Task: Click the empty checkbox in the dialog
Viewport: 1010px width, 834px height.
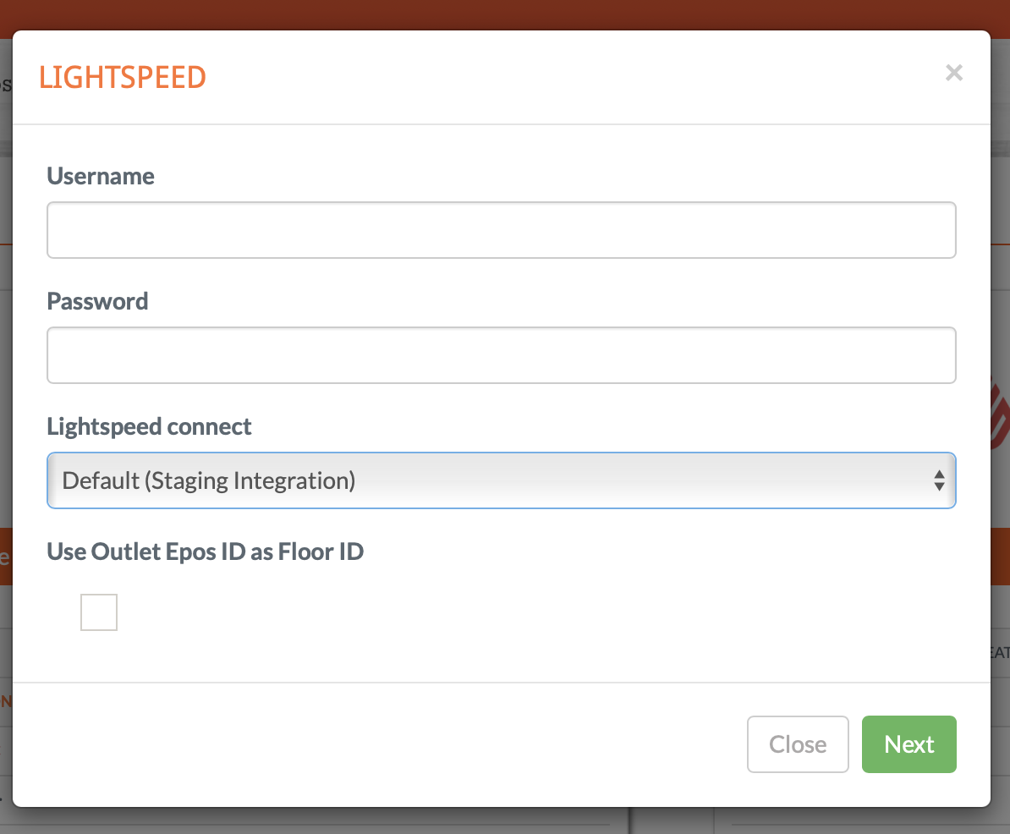Action: coord(98,612)
